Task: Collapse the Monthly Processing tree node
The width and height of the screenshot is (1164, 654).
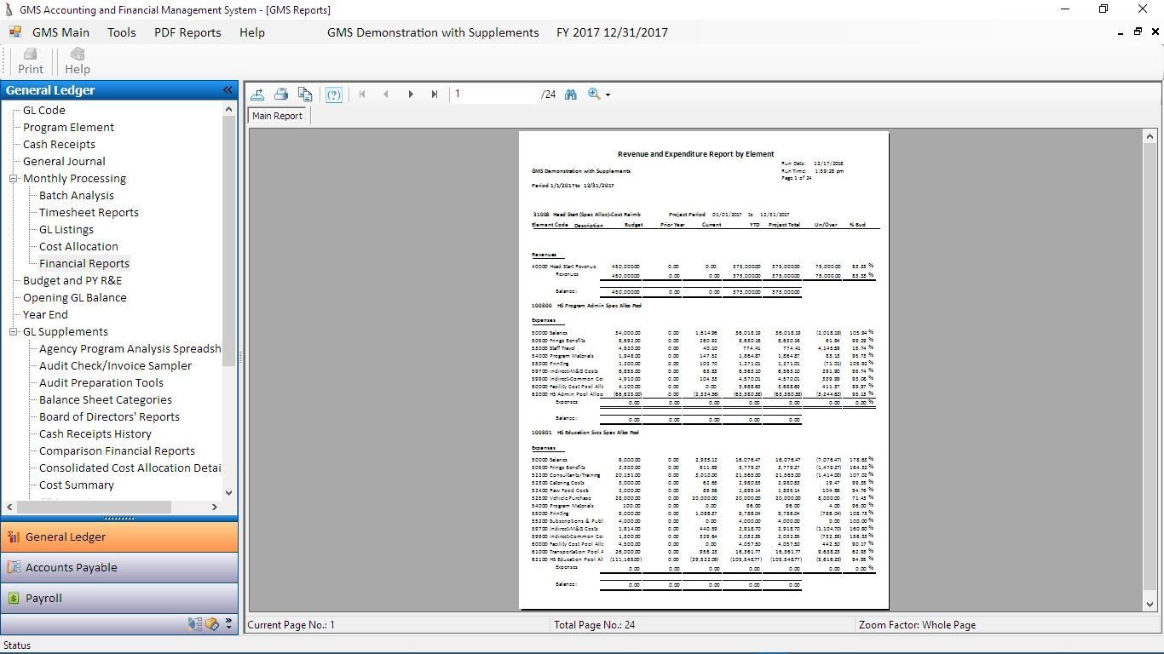Action: point(14,179)
